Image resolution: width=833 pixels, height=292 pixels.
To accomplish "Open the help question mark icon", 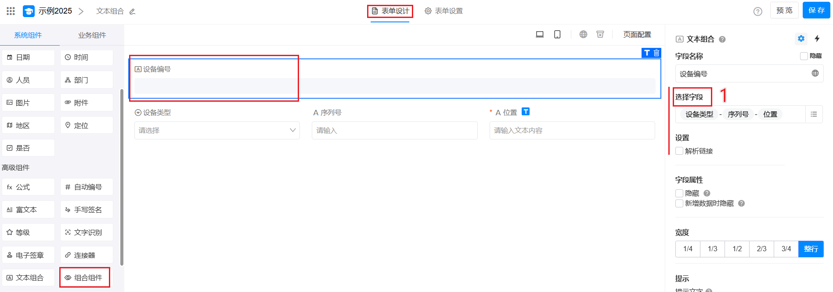I will coord(757,11).
